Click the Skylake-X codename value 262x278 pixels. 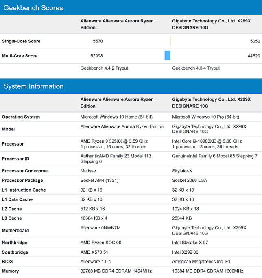click(182, 171)
